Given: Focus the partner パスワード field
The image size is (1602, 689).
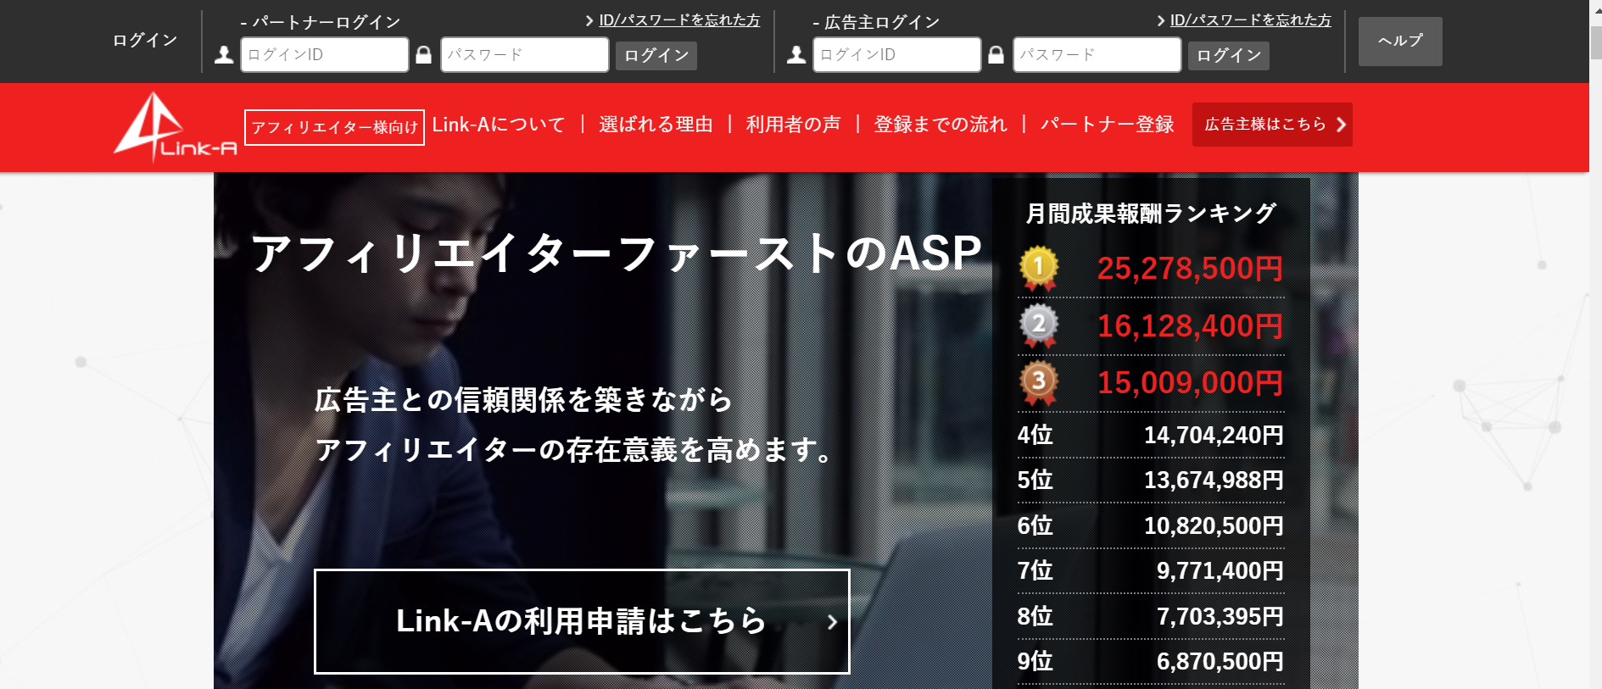Looking at the screenshot, I should coord(524,55).
